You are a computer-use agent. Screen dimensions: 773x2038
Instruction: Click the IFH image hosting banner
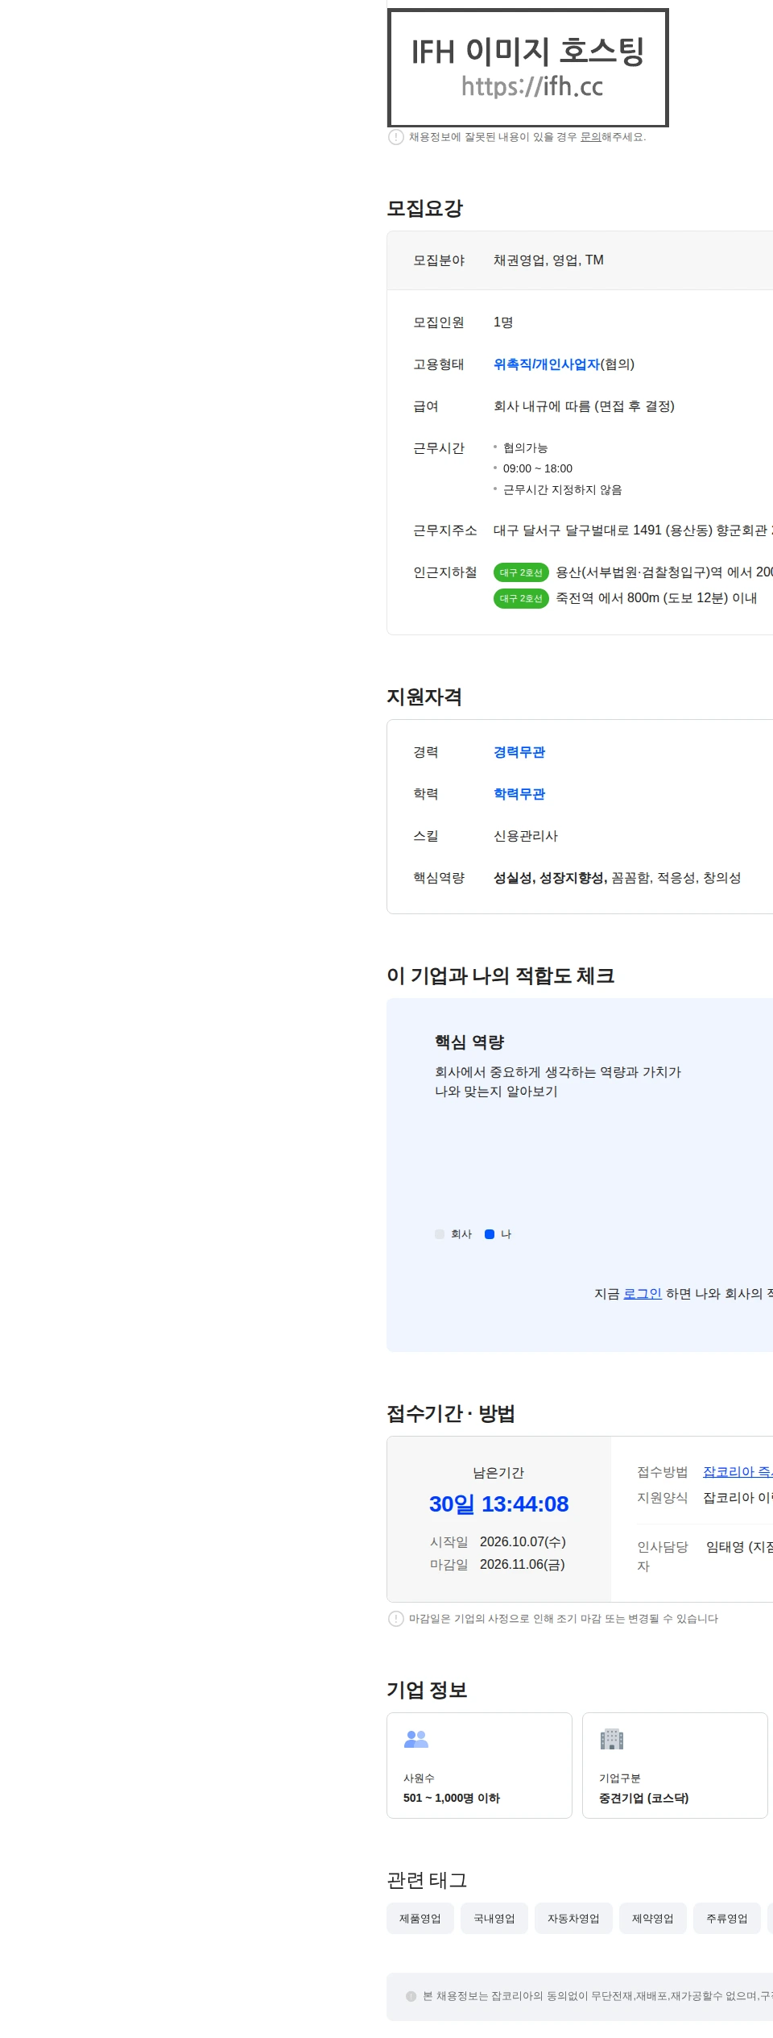pyautogui.click(x=528, y=68)
